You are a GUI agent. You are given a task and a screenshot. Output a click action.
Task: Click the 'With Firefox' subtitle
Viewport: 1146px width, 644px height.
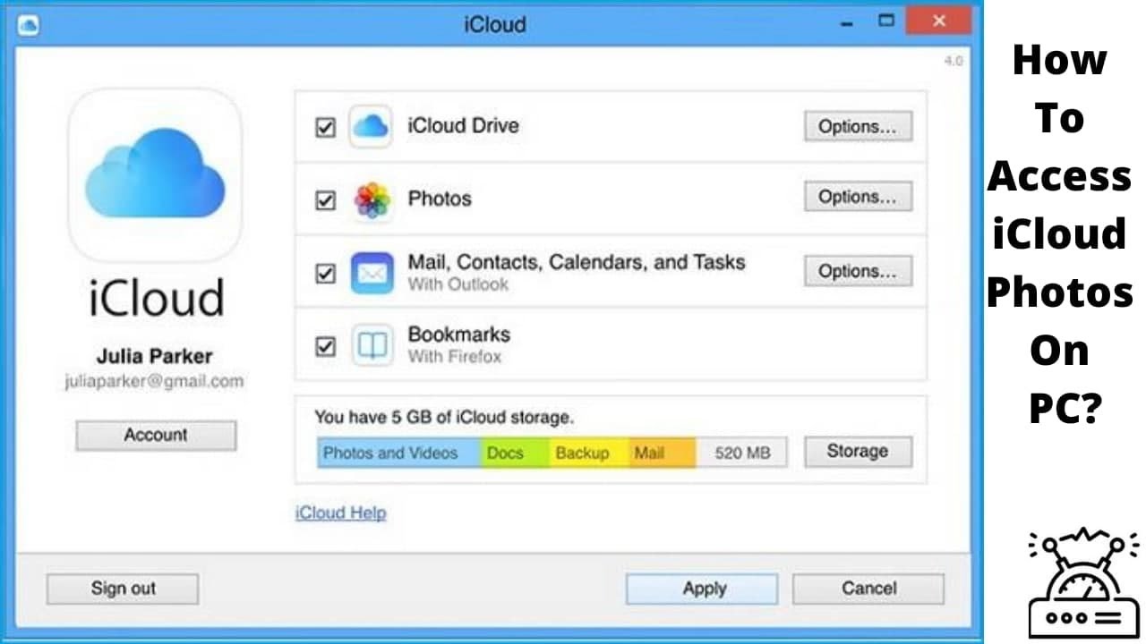click(x=455, y=357)
